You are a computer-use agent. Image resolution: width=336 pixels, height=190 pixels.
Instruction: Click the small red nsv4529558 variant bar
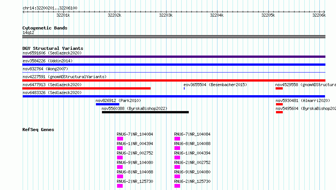[x=279, y=88]
